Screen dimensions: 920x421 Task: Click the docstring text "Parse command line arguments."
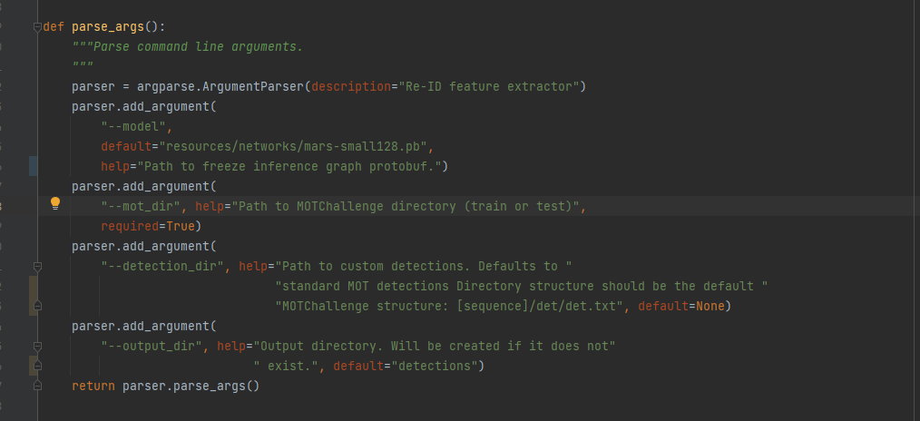pyautogui.click(x=199, y=47)
